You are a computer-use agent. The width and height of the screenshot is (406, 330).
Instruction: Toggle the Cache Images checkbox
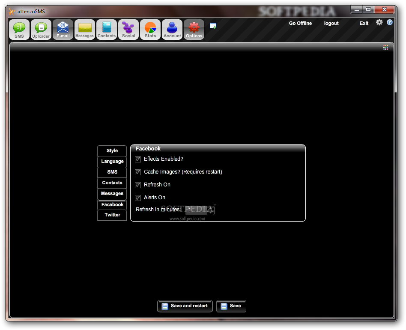click(x=138, y=172)
